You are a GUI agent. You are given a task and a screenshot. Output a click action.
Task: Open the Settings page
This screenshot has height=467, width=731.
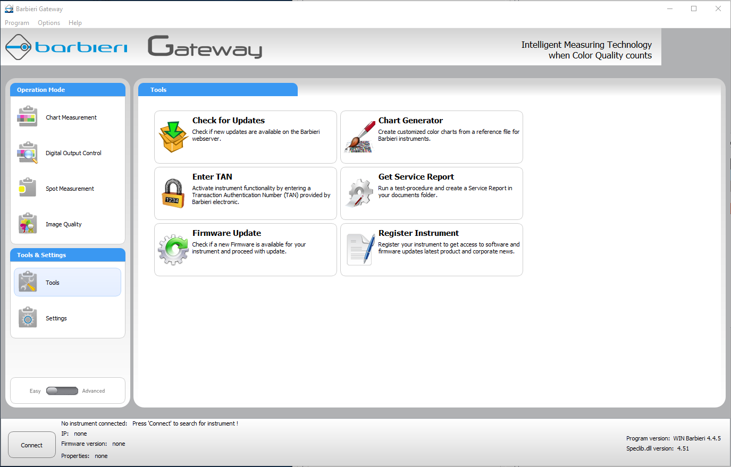68,318
